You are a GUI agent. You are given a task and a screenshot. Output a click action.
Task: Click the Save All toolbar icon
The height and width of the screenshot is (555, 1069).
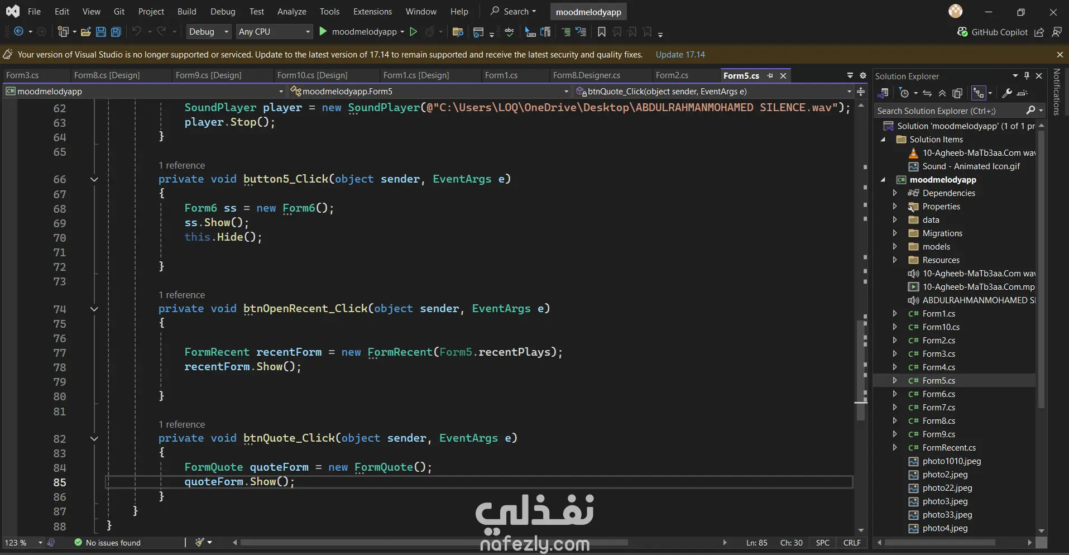tap(116, 32)
